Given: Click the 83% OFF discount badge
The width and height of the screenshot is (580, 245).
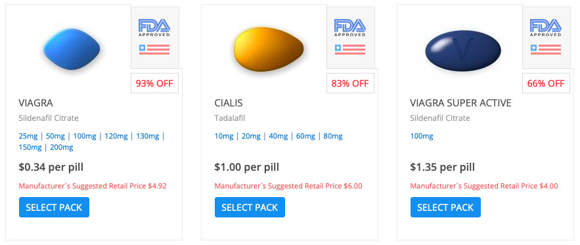Looking at the screenshot, I should pos(350,83).
